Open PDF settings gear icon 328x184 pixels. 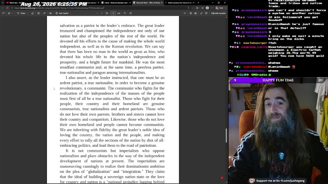206,13
